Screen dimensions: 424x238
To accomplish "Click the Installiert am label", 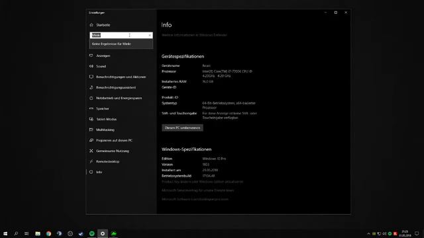I will click(x=171, y=171).
